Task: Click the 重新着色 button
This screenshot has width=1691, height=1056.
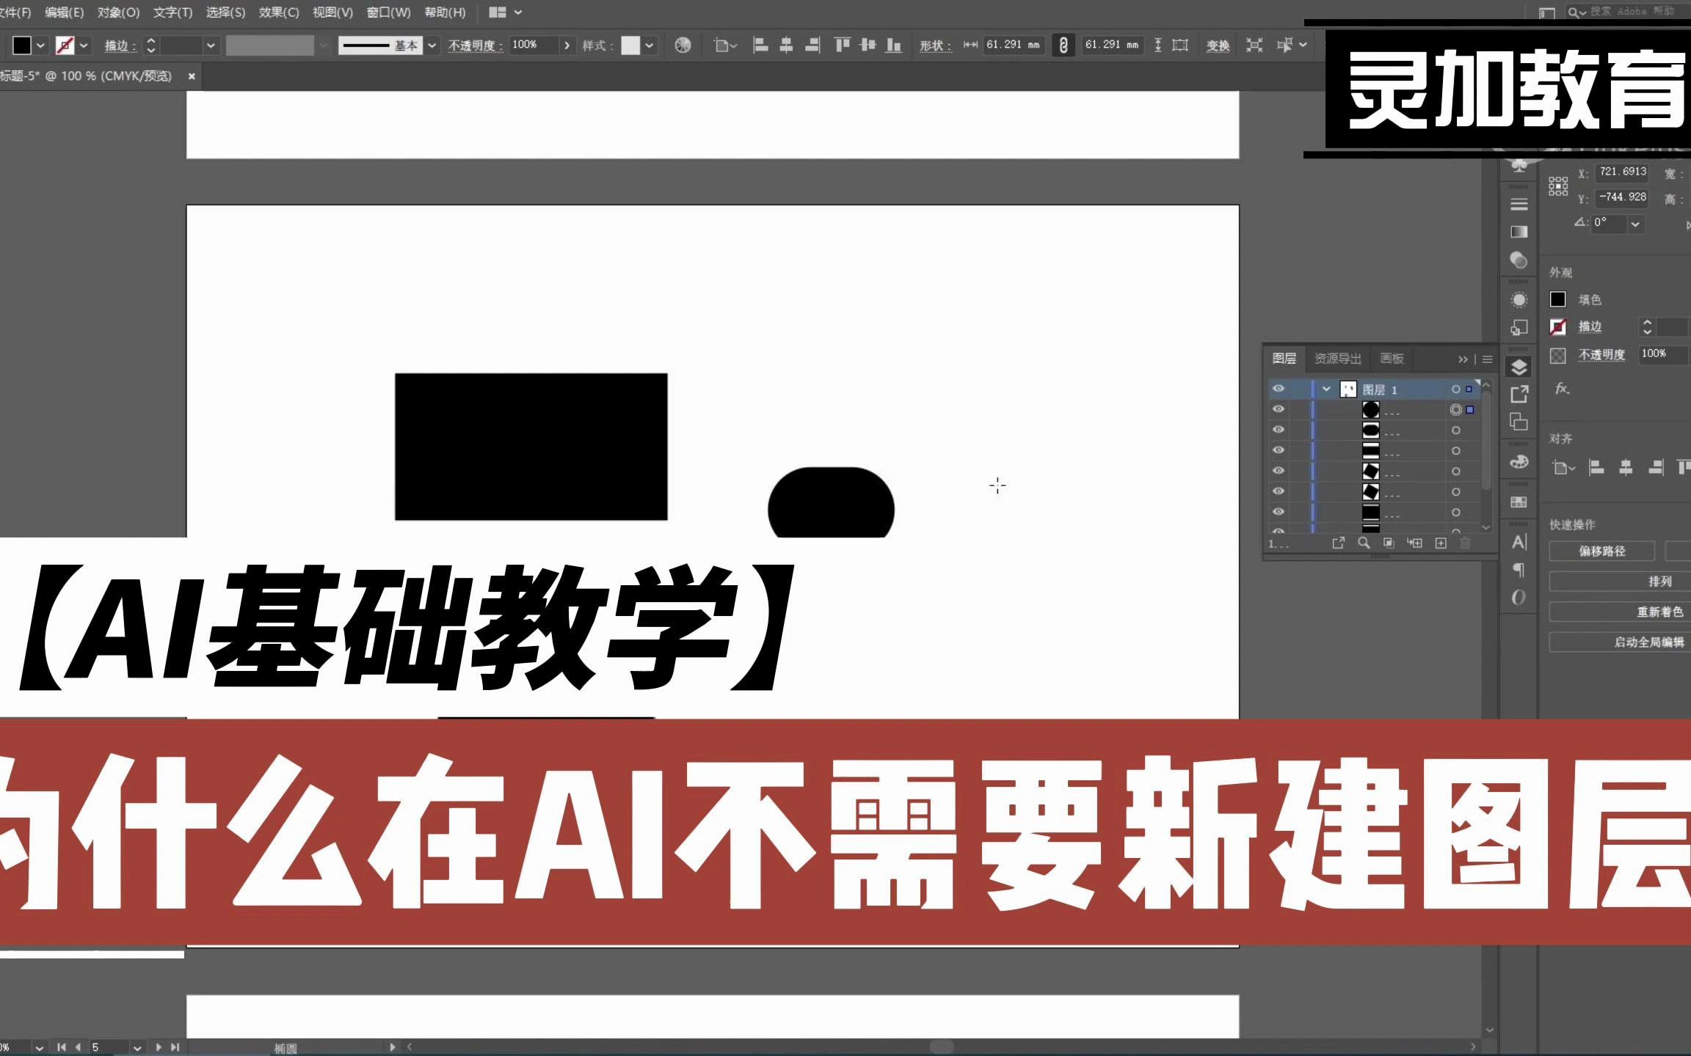Action: [1659, 612]
